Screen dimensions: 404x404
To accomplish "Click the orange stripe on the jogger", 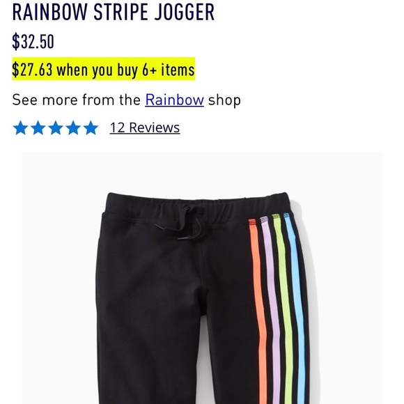I will click(259, 309).
